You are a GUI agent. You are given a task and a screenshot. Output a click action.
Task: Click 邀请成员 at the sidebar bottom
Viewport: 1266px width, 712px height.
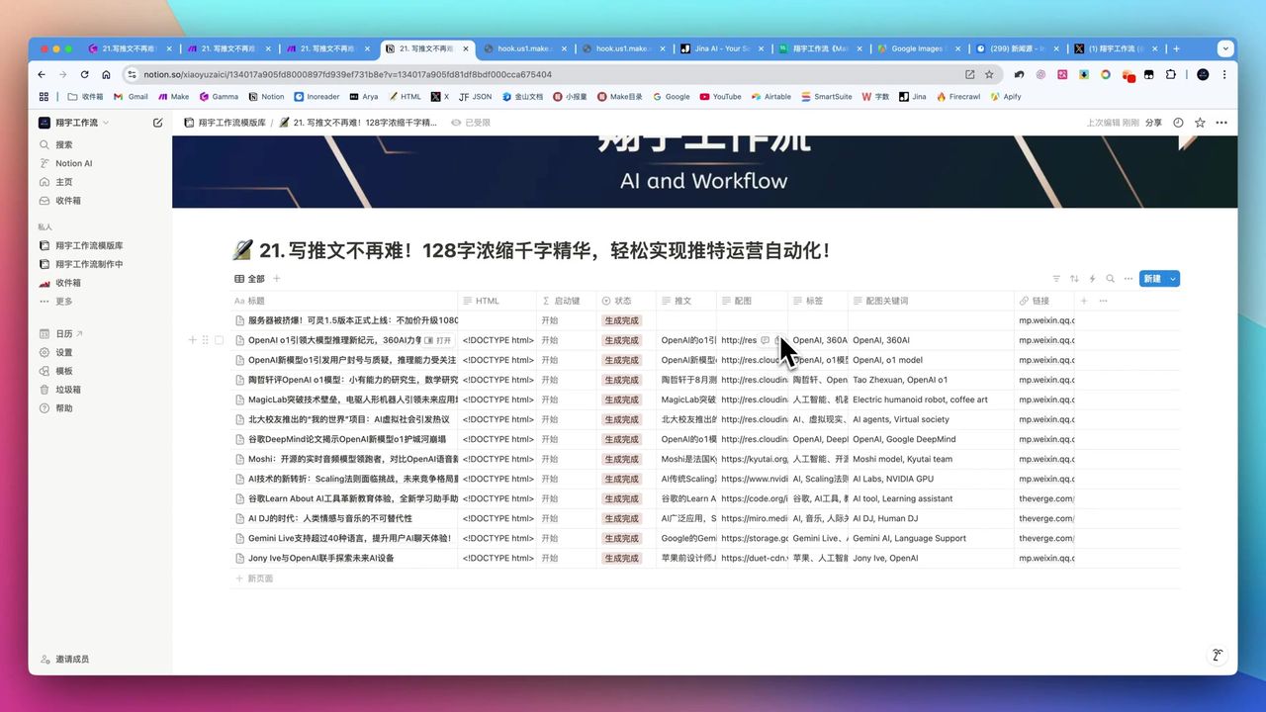coord(66,658)
